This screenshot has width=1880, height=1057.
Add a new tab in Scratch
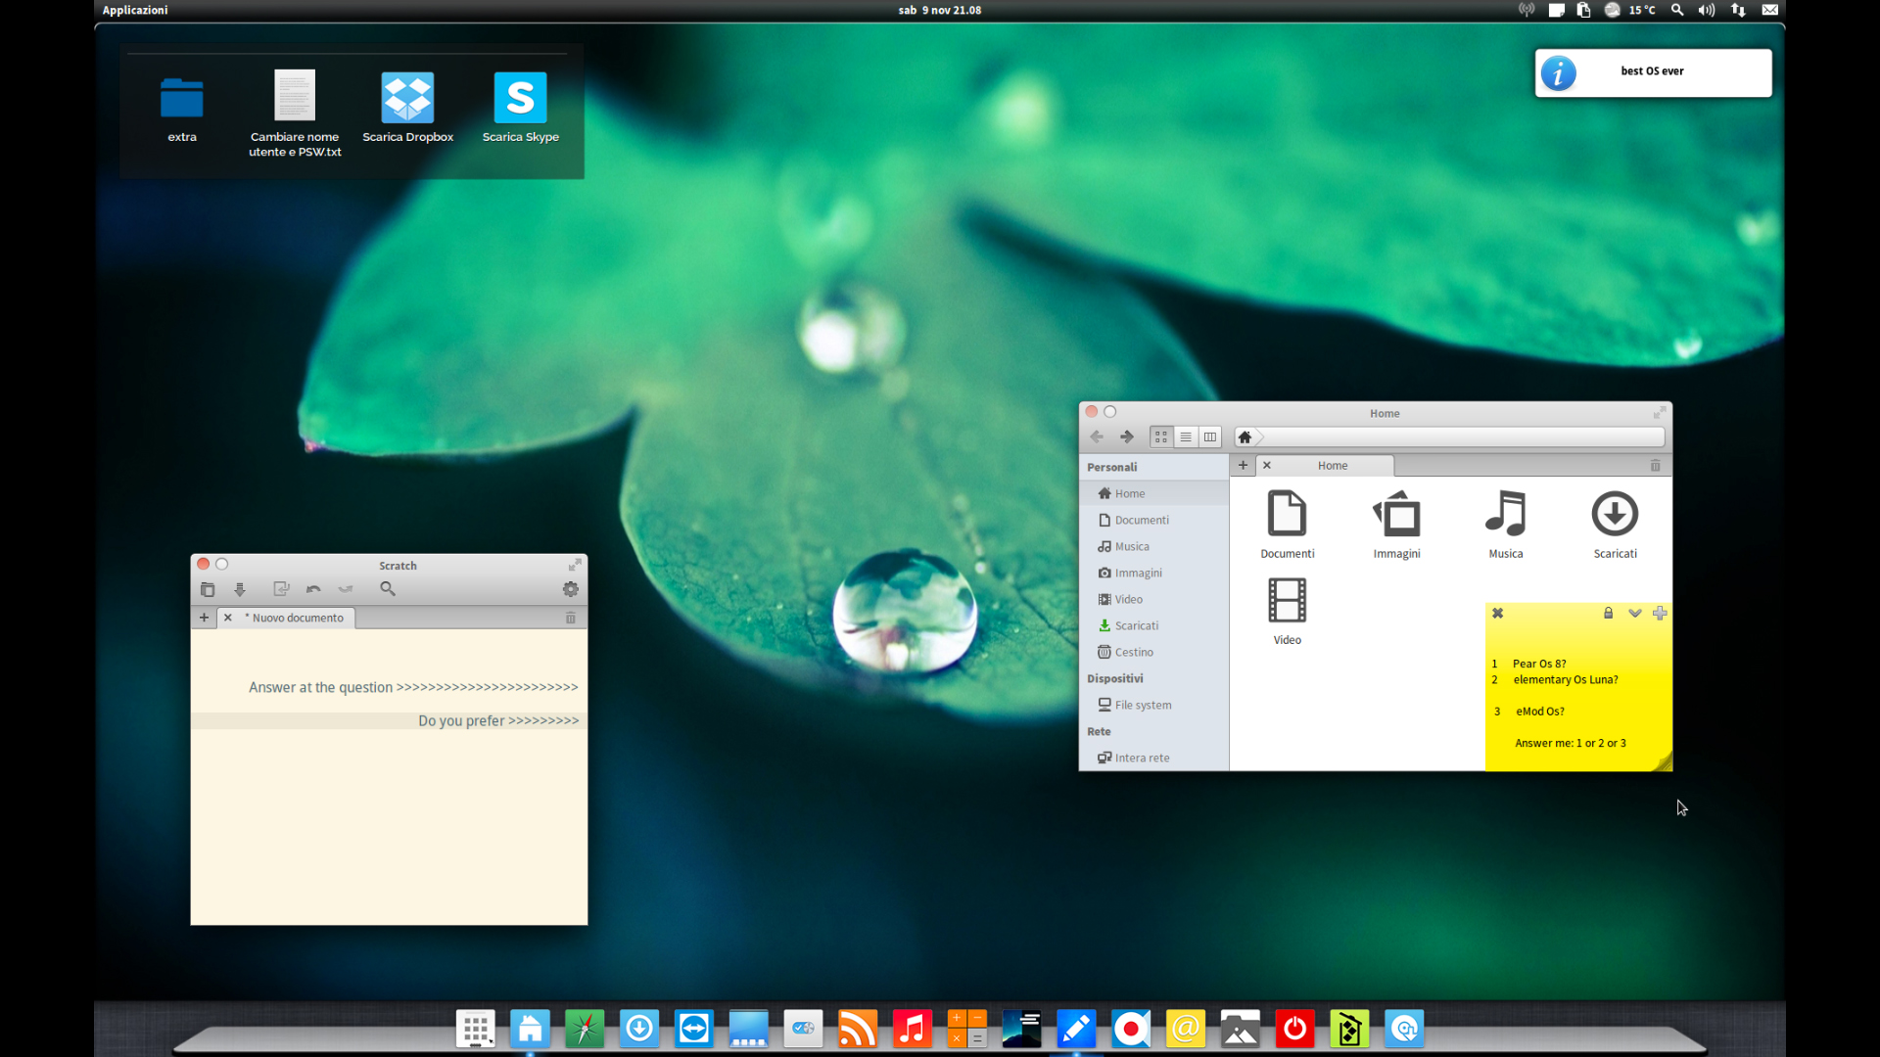[x=204, y=618]
